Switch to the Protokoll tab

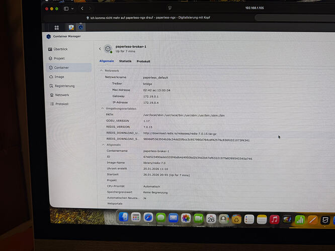click(x=143, y=61)
